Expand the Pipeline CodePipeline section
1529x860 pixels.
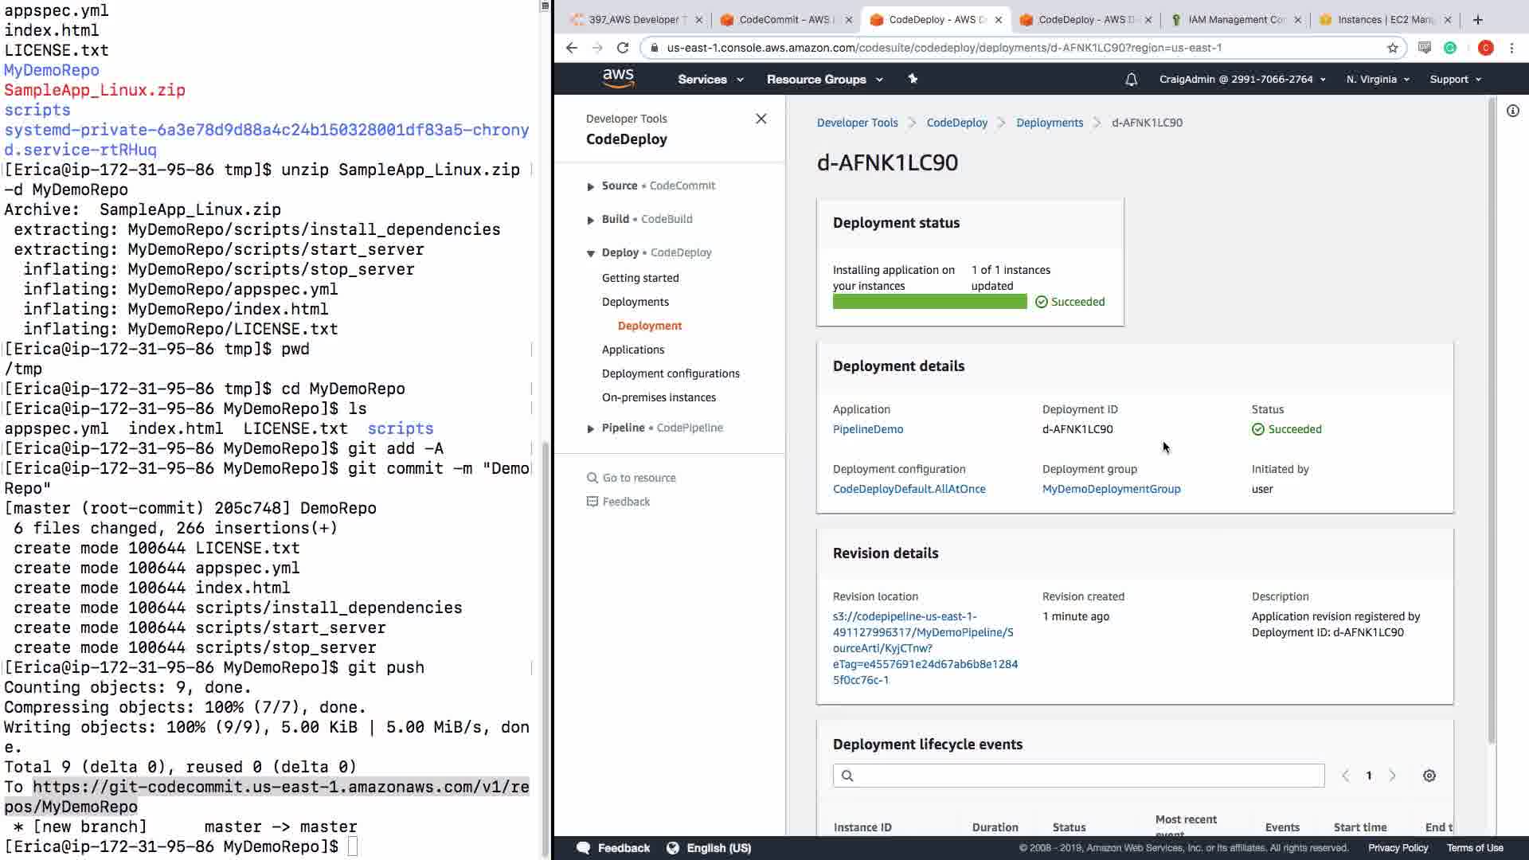click(x=591, y=428)
